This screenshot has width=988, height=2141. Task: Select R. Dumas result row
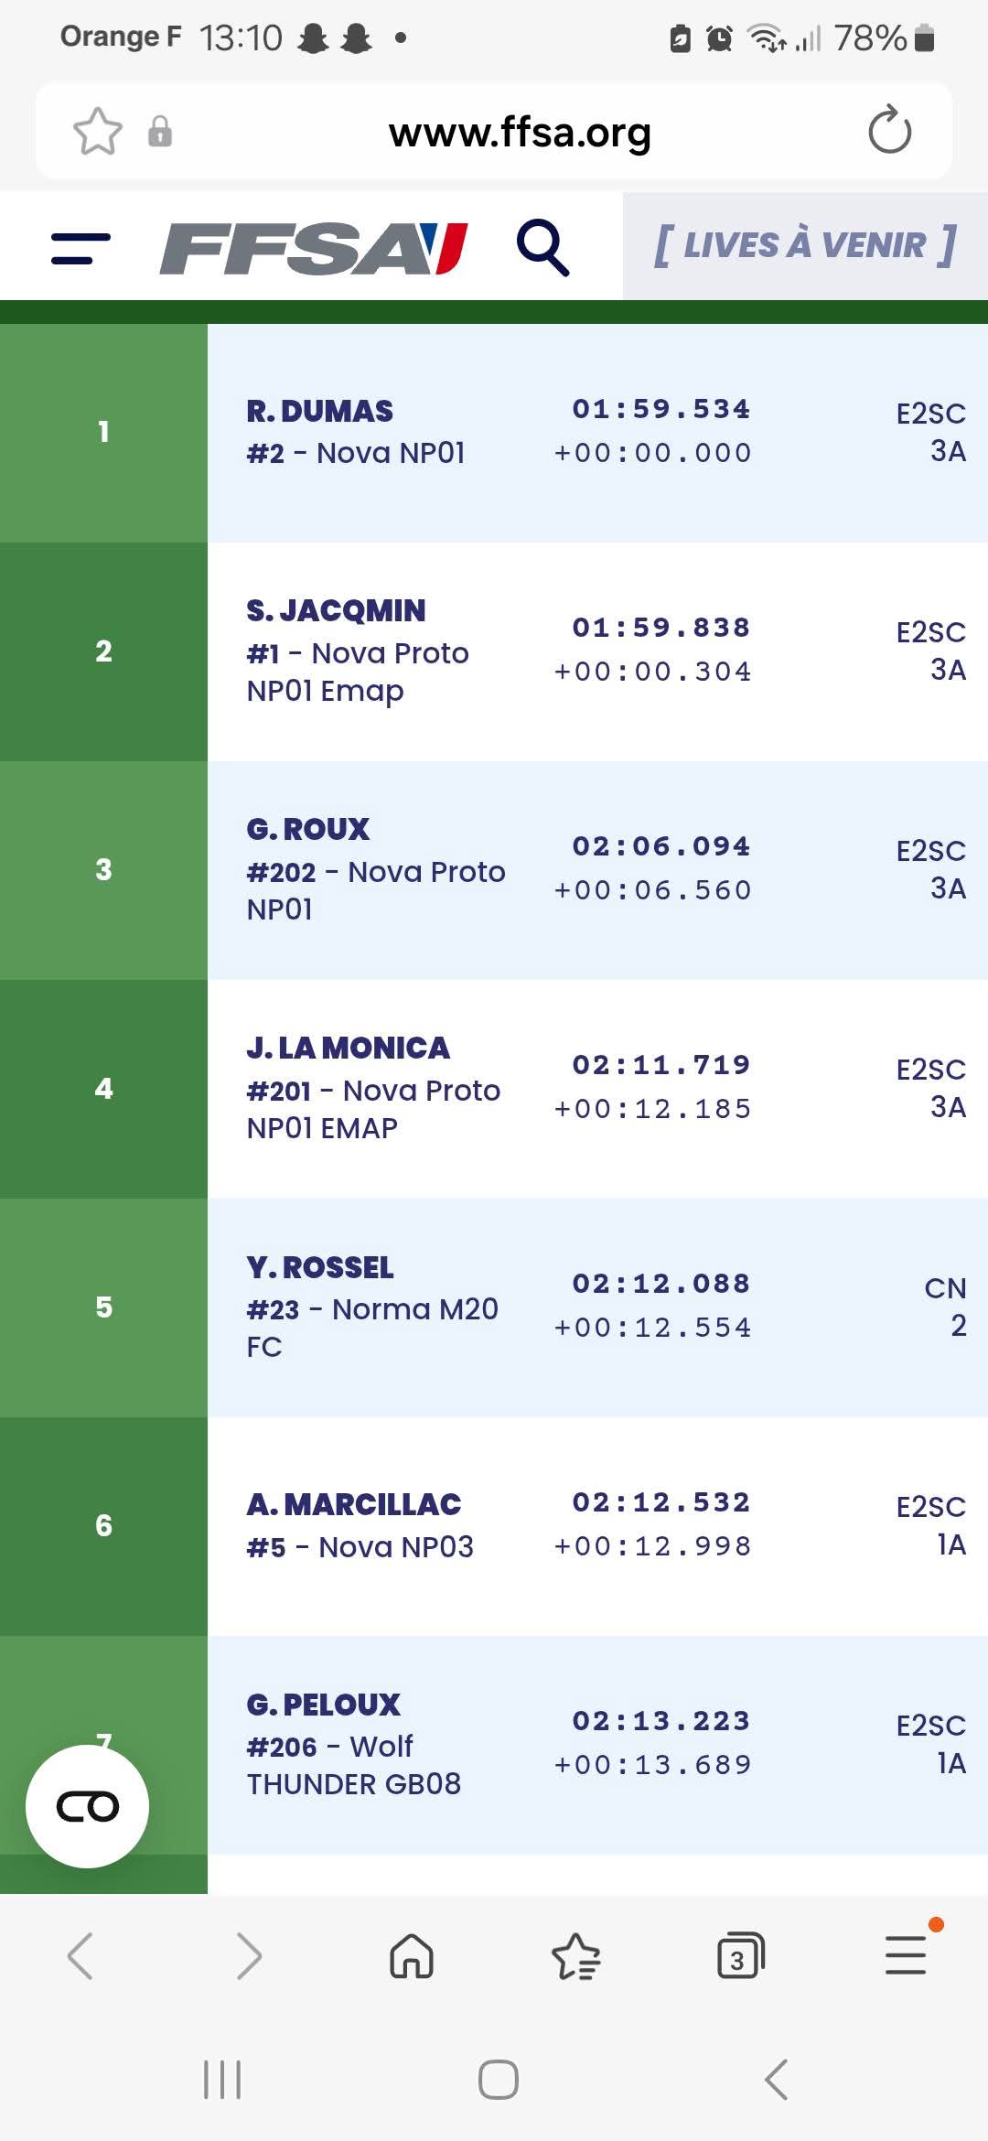pos(595,432)
